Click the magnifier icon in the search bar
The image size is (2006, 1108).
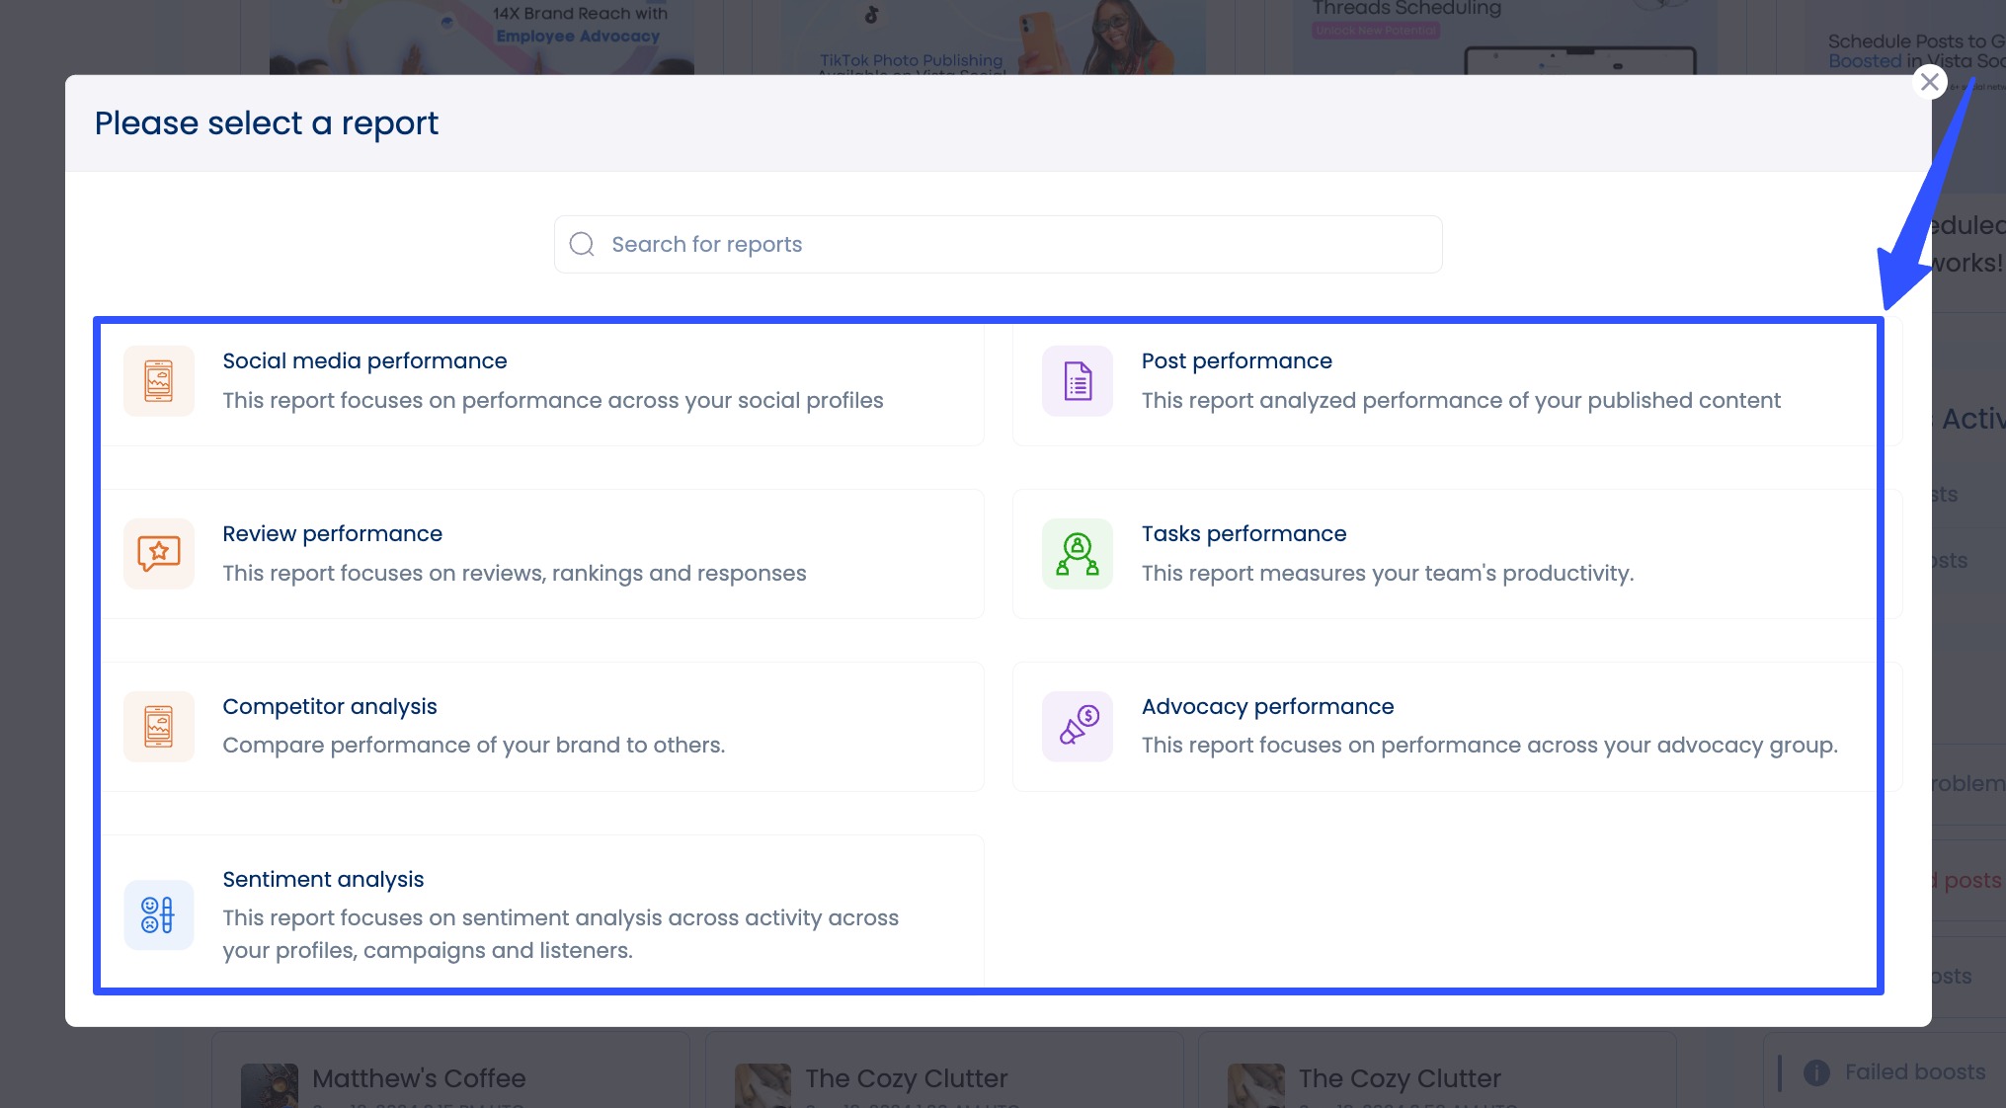coord(582,243)
